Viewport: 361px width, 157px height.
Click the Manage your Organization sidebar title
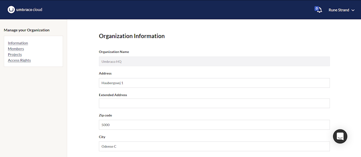[x=27, y=30]
